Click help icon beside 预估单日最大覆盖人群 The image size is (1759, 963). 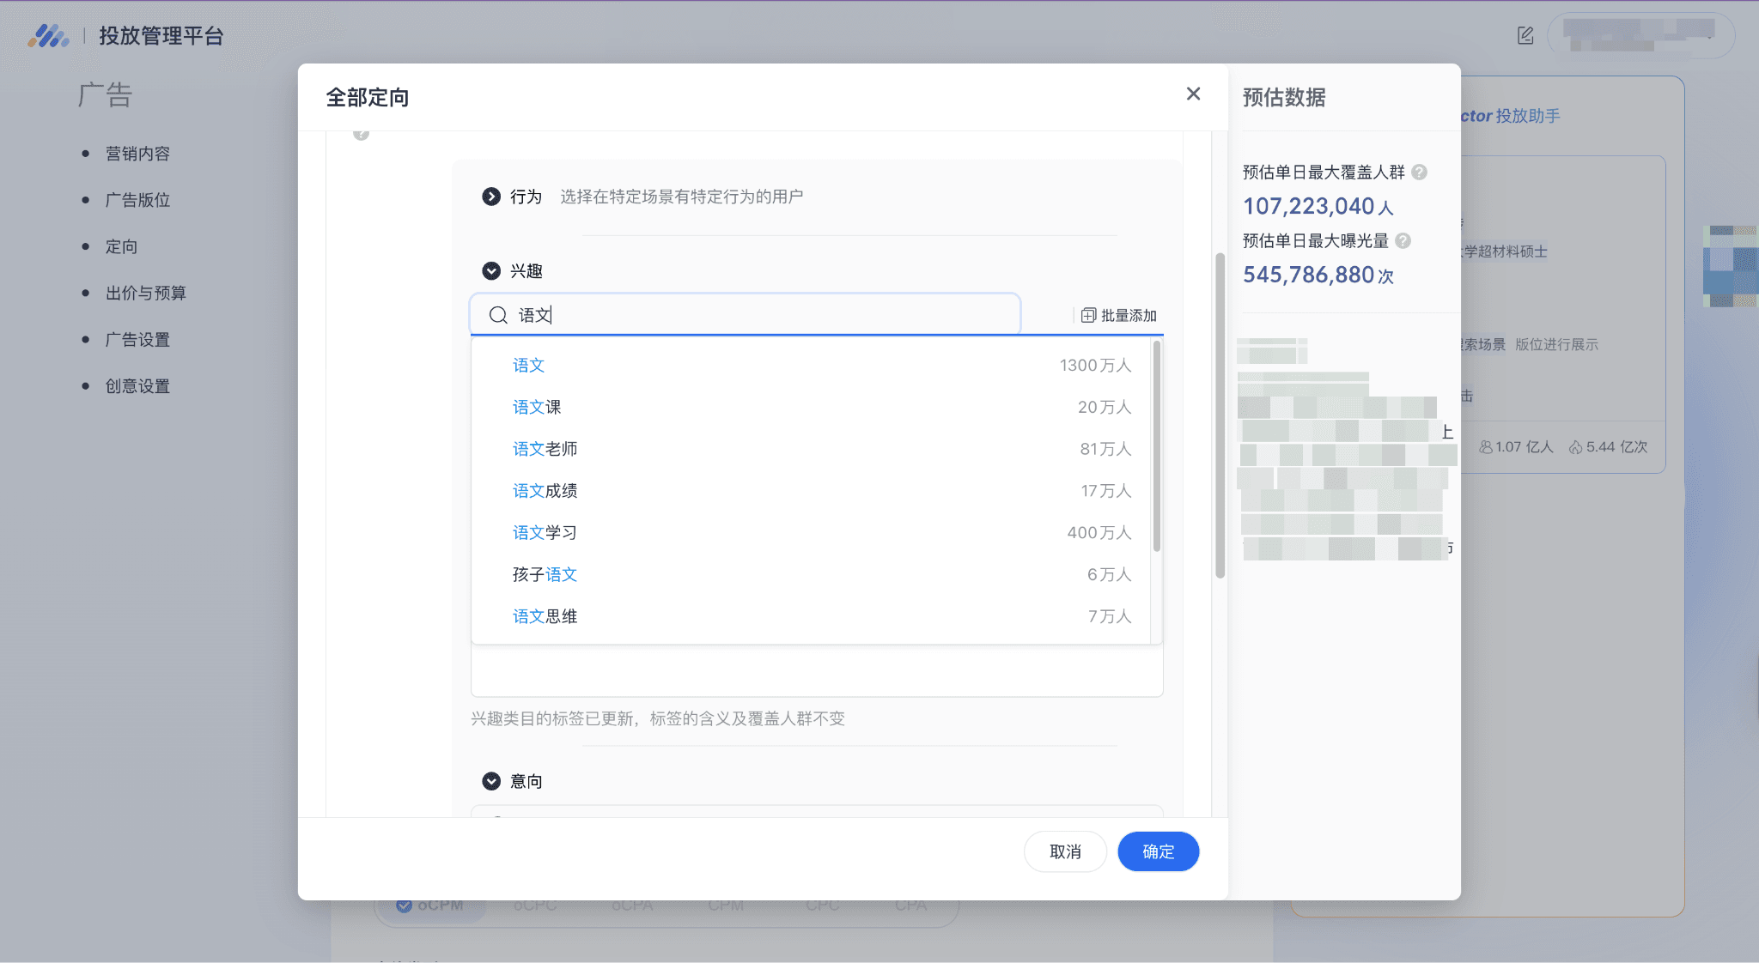point(1420,173)
